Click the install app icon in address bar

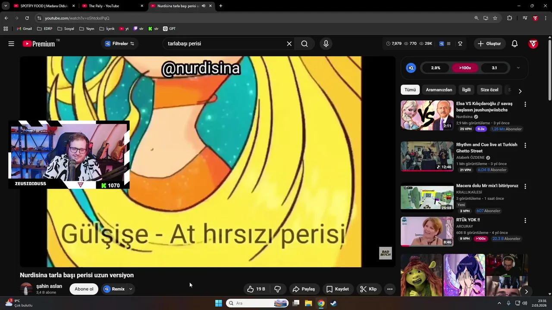coord(486,18)
